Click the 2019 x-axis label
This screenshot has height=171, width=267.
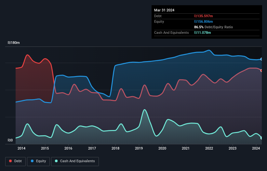pos(139,148)
